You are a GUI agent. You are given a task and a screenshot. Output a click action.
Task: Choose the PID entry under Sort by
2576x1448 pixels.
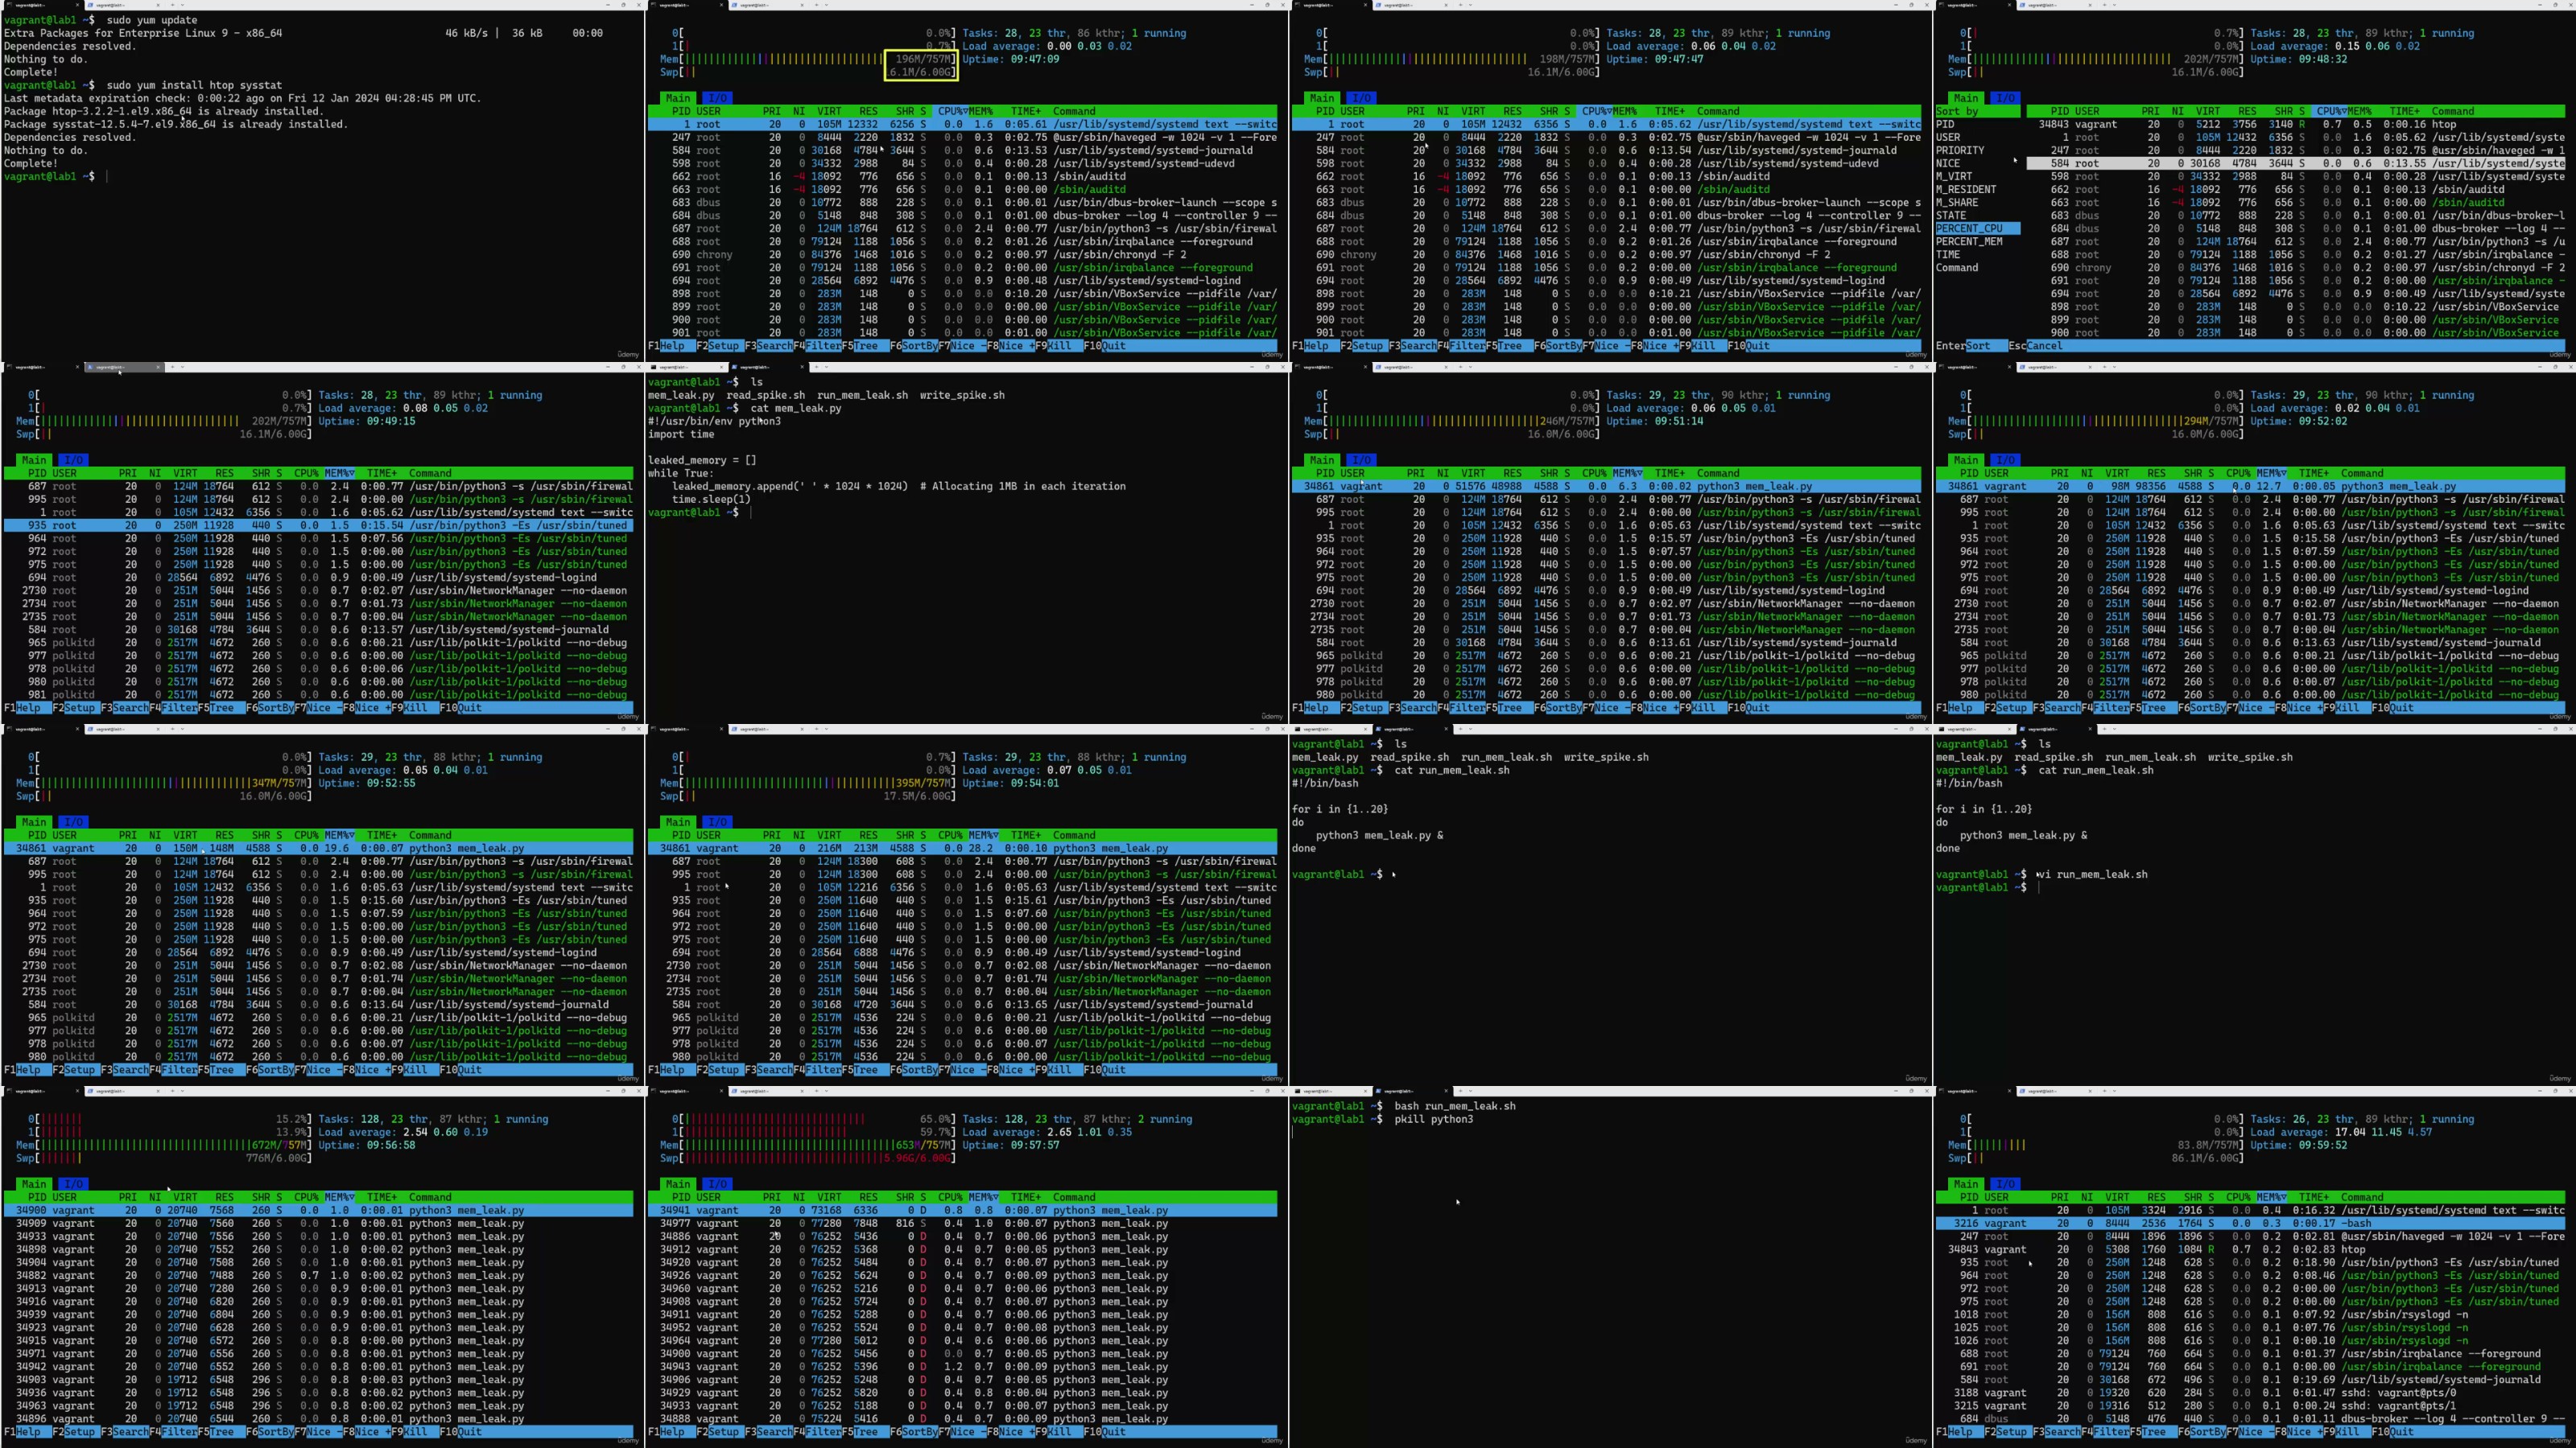tap(1945, 125)
